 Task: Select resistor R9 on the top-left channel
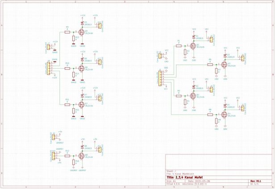(x=67, y=31)
